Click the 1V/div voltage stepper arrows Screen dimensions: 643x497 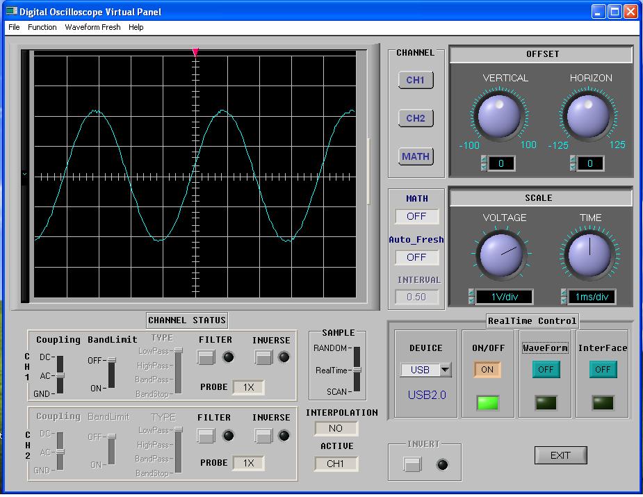click(x=472, y=297)
